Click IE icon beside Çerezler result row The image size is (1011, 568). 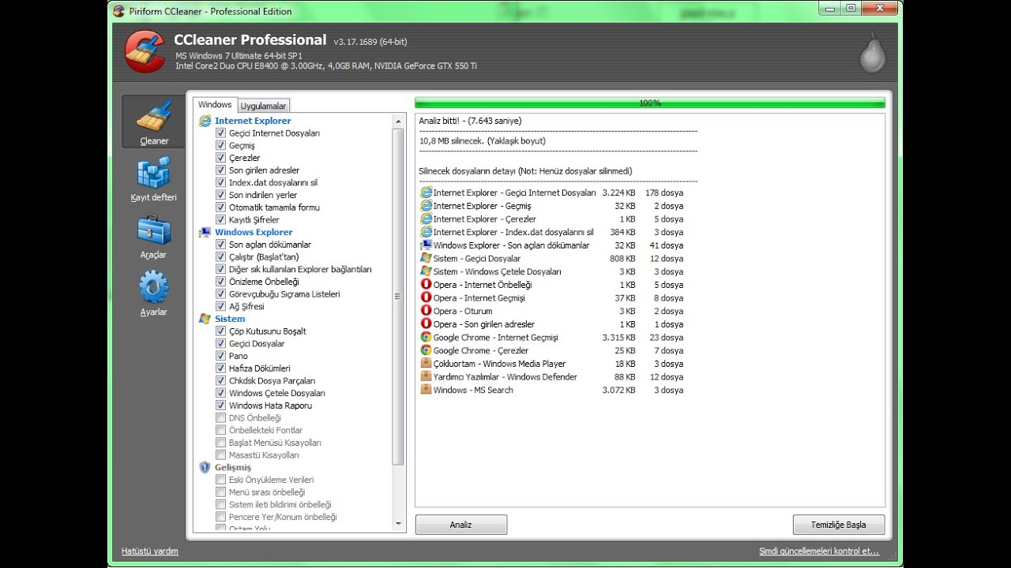[427, 219]
